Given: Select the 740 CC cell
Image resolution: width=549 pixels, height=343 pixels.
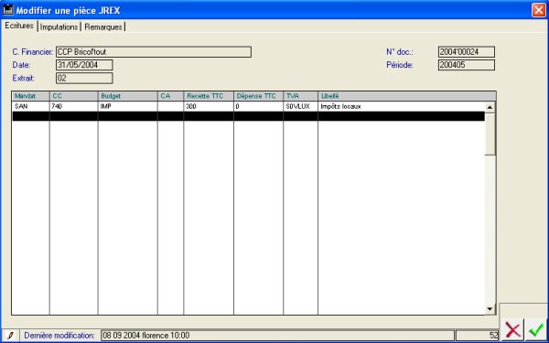Looking at the screenshot, I should click(x=74, y=107).
